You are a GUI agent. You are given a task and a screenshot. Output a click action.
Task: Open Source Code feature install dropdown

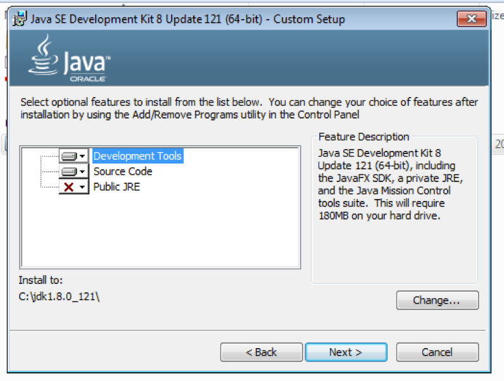pyautogui.click(x=73, y=172)
